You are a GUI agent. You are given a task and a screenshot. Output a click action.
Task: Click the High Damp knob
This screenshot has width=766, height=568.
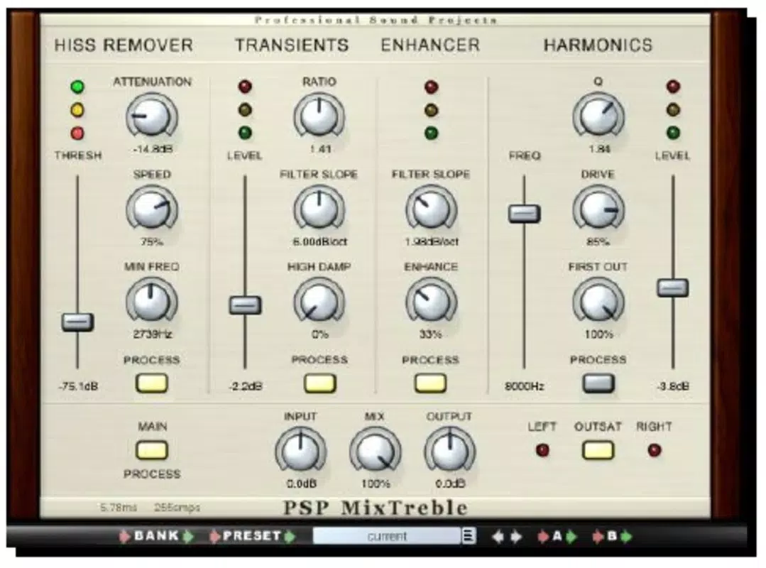[x=319, y=301]
